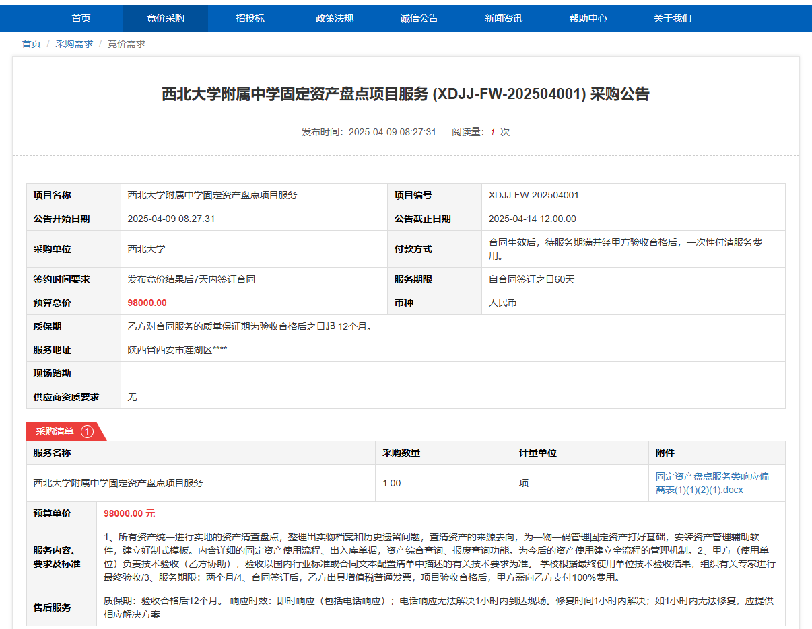This screenshot has width=812, height=629.
Task: Click the 阅读量 view count text
Action: (x=481, y=132)
